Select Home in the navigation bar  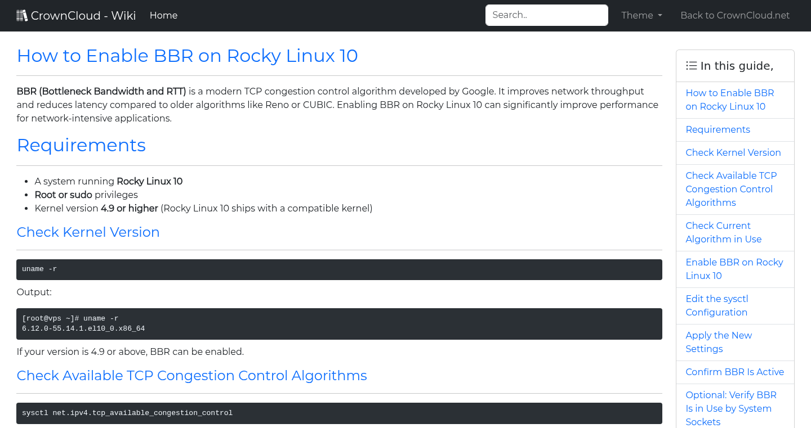click(x=163, y=15)
